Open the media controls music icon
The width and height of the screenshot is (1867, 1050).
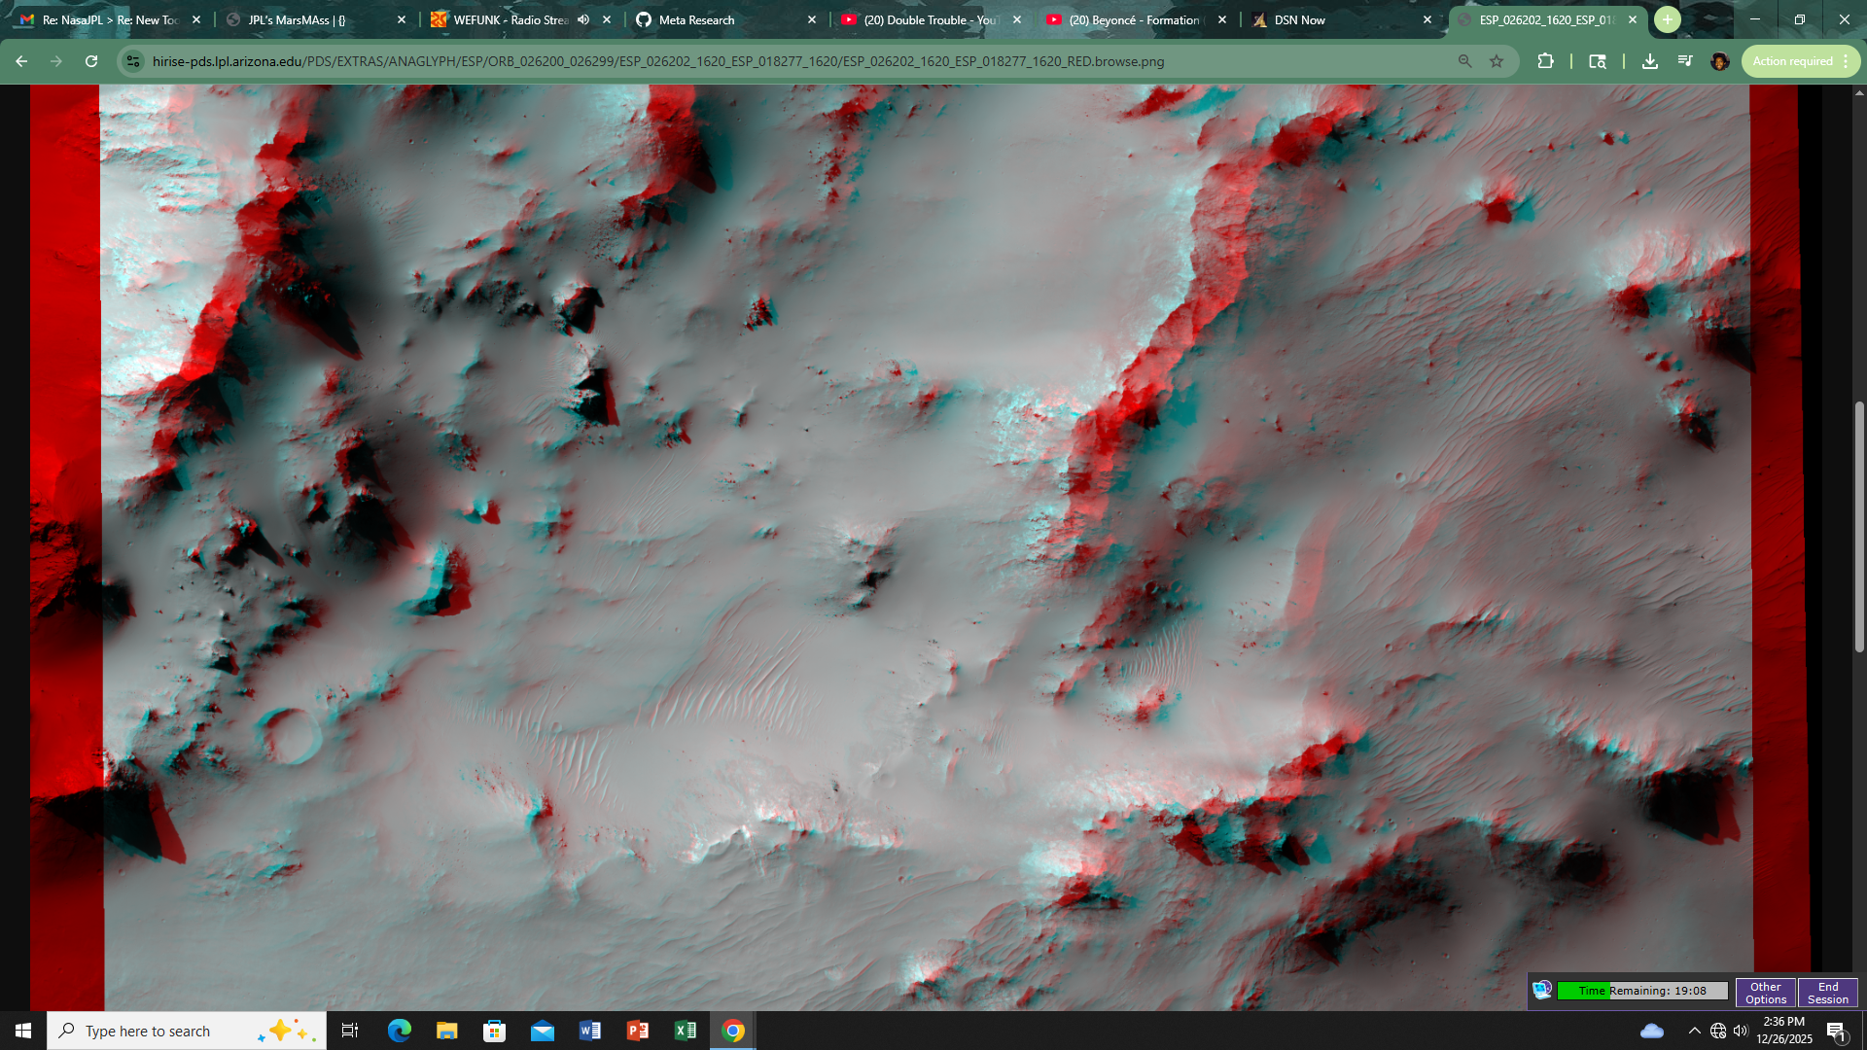coord(1685,61)
